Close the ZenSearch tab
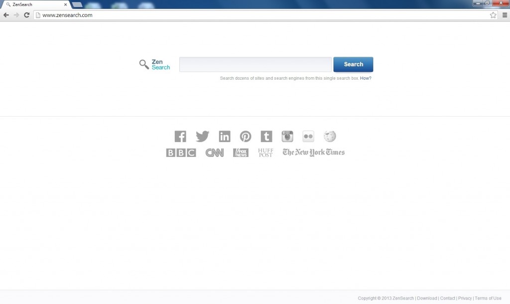Image resolution: width=510 pixels, height=304 pixels. (x=65, y=4)
